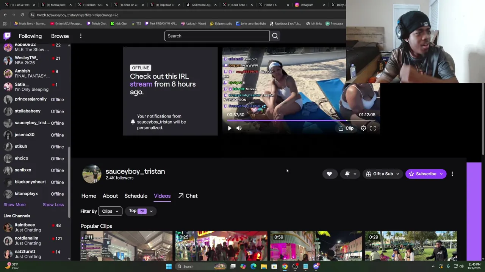Viewport: 485px width, 272px height.
Task: Open channel more options three-dot menu
Action: pyautogui.click(x=452, y=174)
